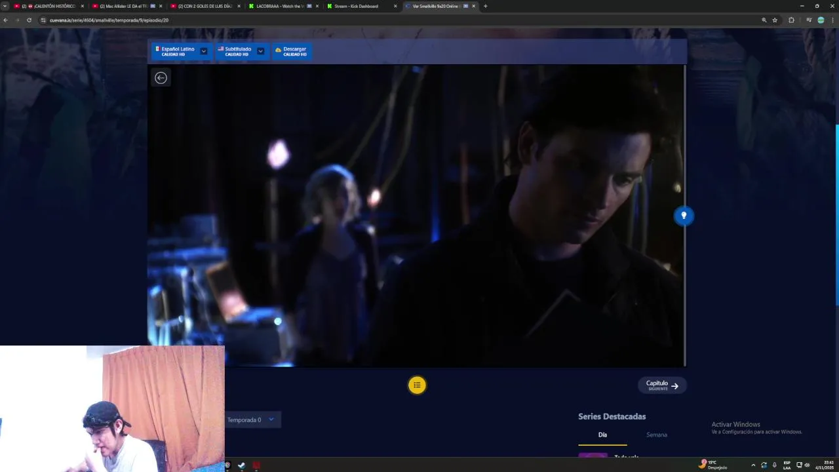Switch to Mac Allister browser tab
This screenshot has width=839, height=472.
[127, 6]
